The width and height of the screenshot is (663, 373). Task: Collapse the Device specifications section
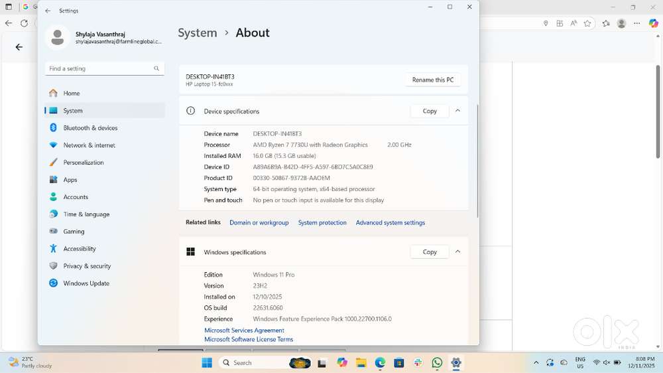coord(457,111)
